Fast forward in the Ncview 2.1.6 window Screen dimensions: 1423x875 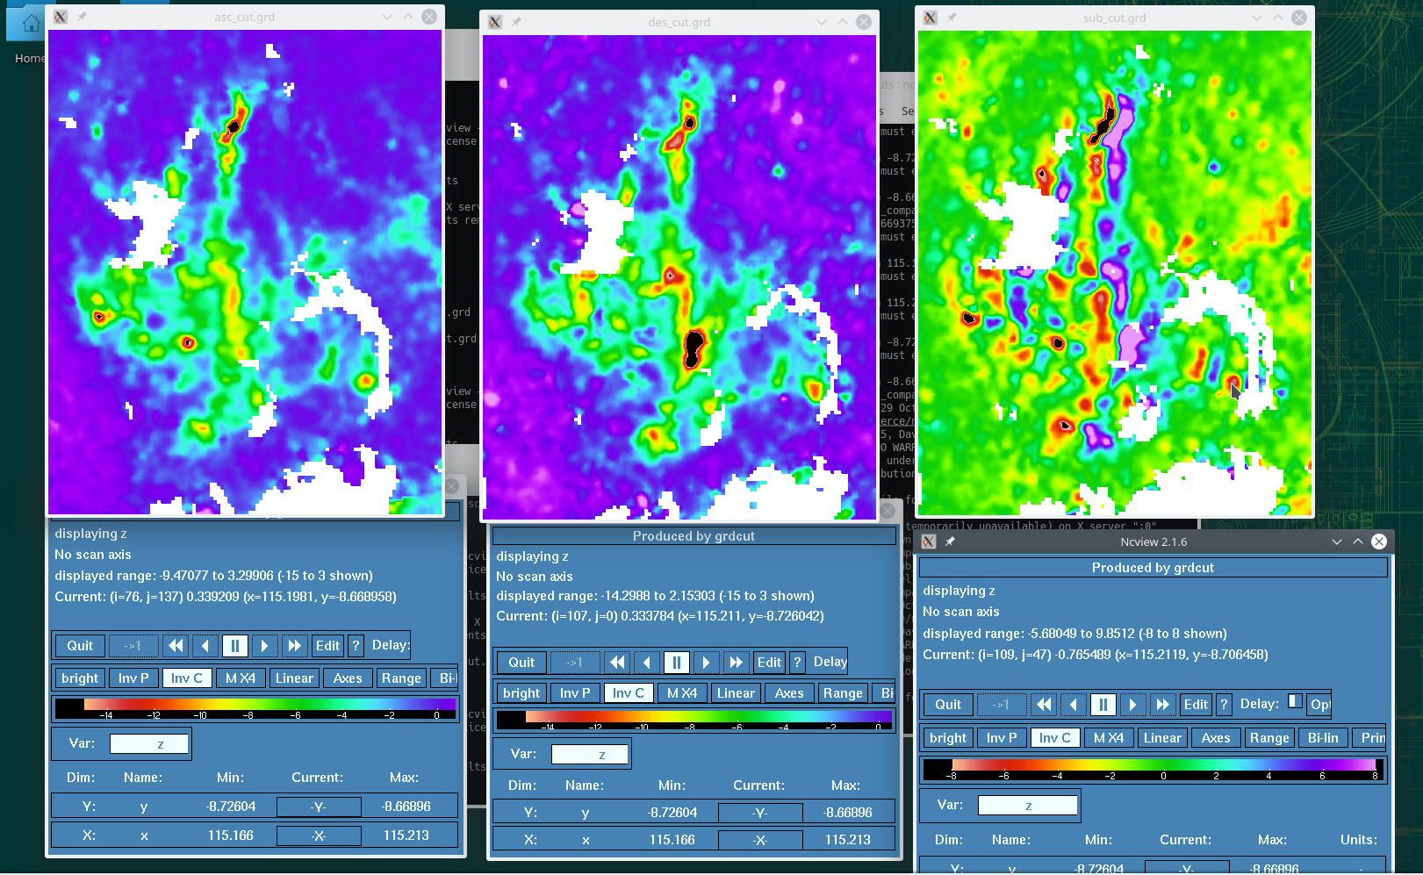(x=1163, y=705)
